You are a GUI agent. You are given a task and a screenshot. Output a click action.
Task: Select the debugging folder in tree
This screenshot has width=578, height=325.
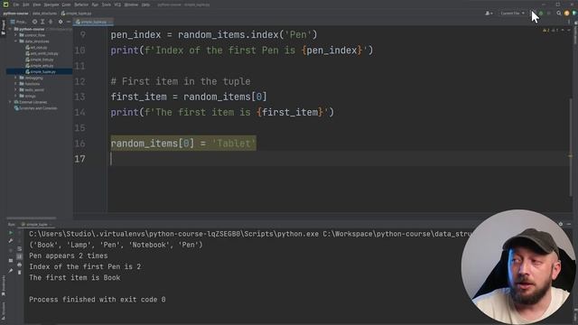32,78
